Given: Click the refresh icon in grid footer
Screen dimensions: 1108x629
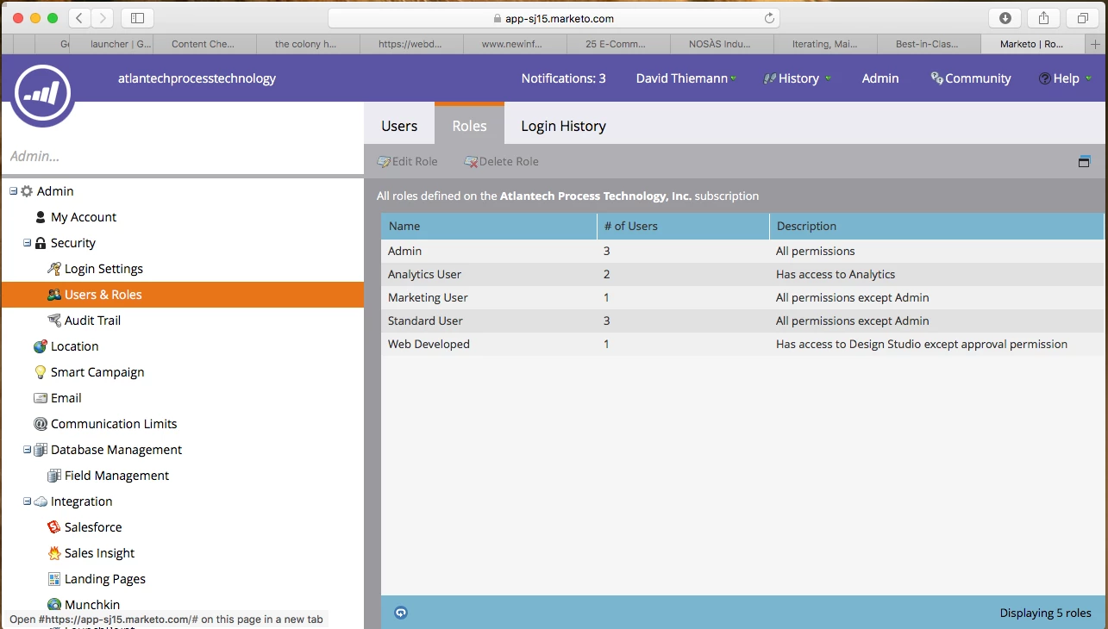Looking at the screenshot, I should [401, 613].
